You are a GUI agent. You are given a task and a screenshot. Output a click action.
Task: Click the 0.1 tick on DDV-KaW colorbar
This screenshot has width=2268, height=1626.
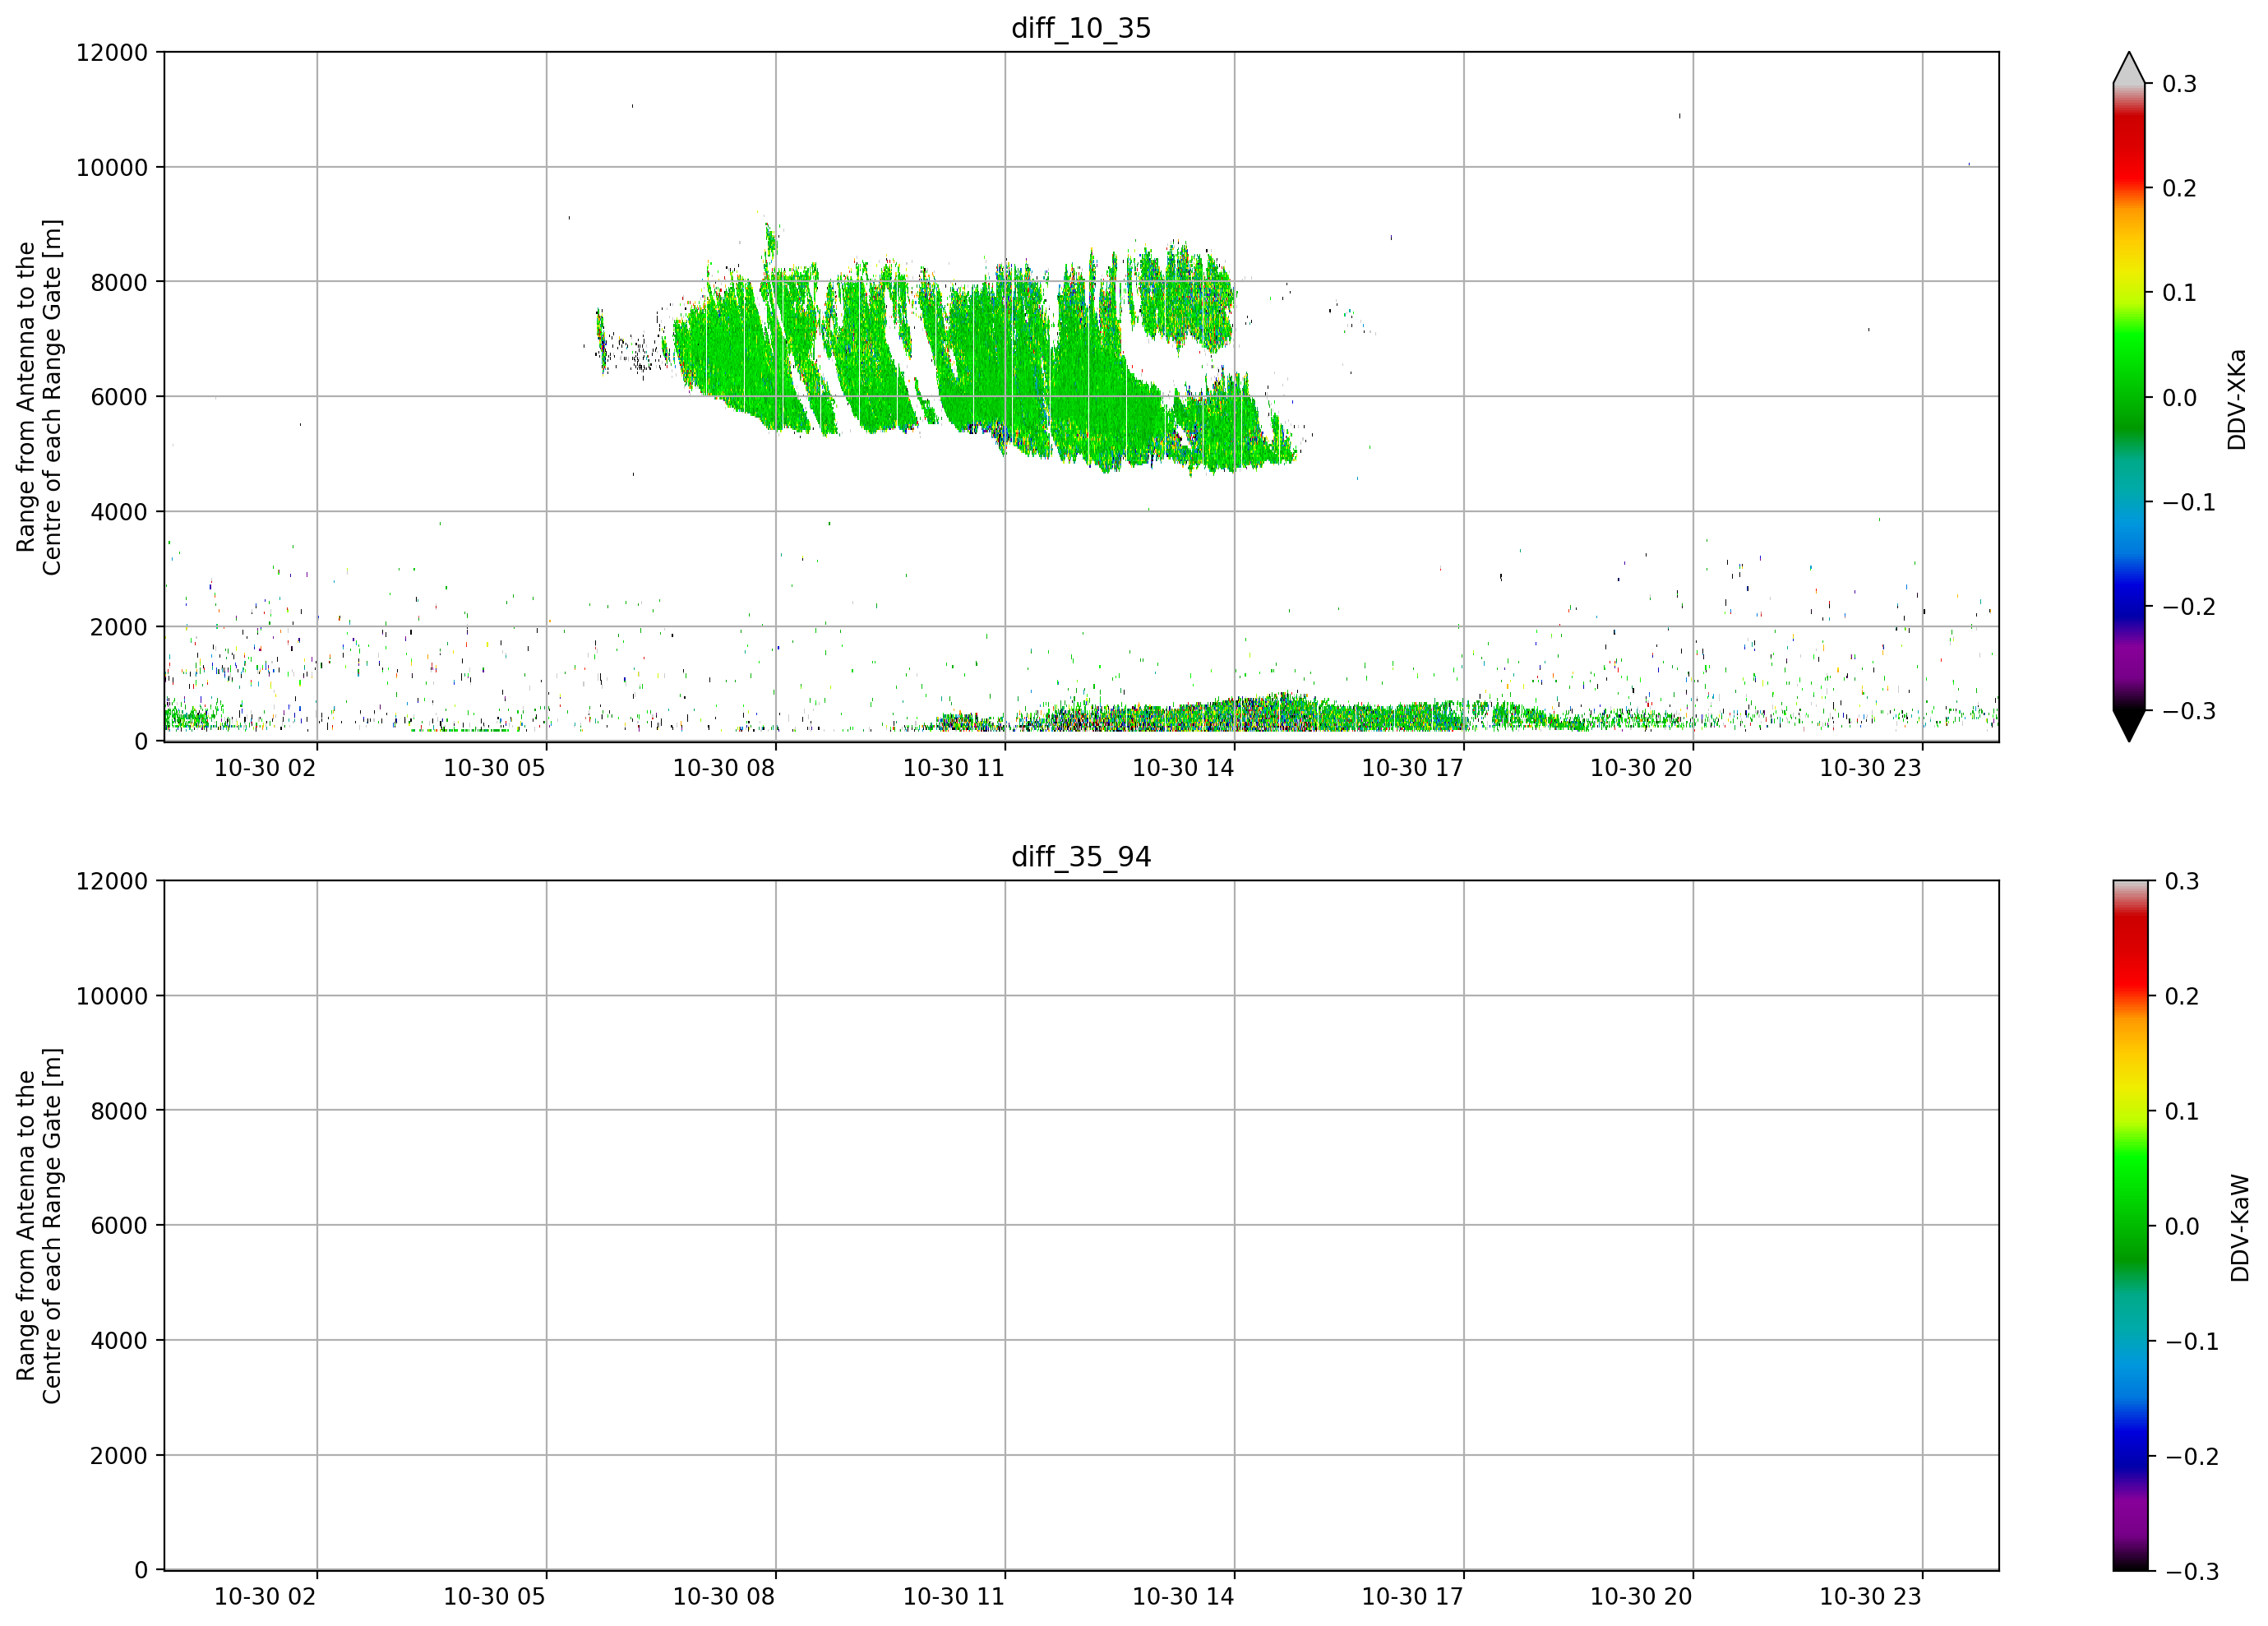2182,1111
